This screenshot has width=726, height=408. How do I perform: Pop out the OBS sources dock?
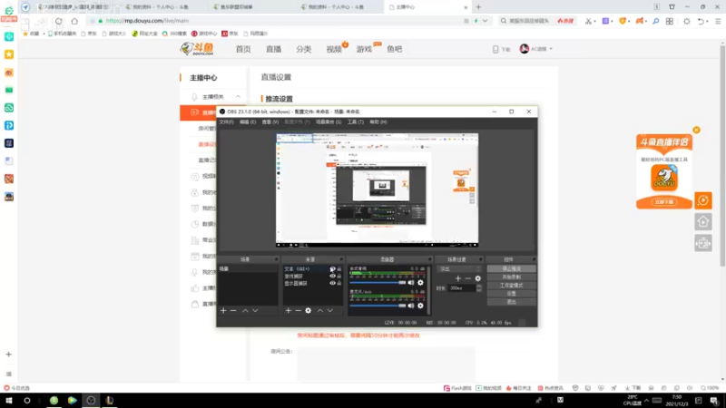coord(341,259)
